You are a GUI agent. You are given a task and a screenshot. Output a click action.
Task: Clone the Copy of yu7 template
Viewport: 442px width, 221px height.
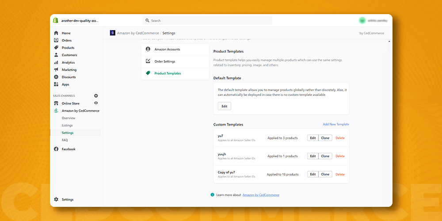click(325, 174)
